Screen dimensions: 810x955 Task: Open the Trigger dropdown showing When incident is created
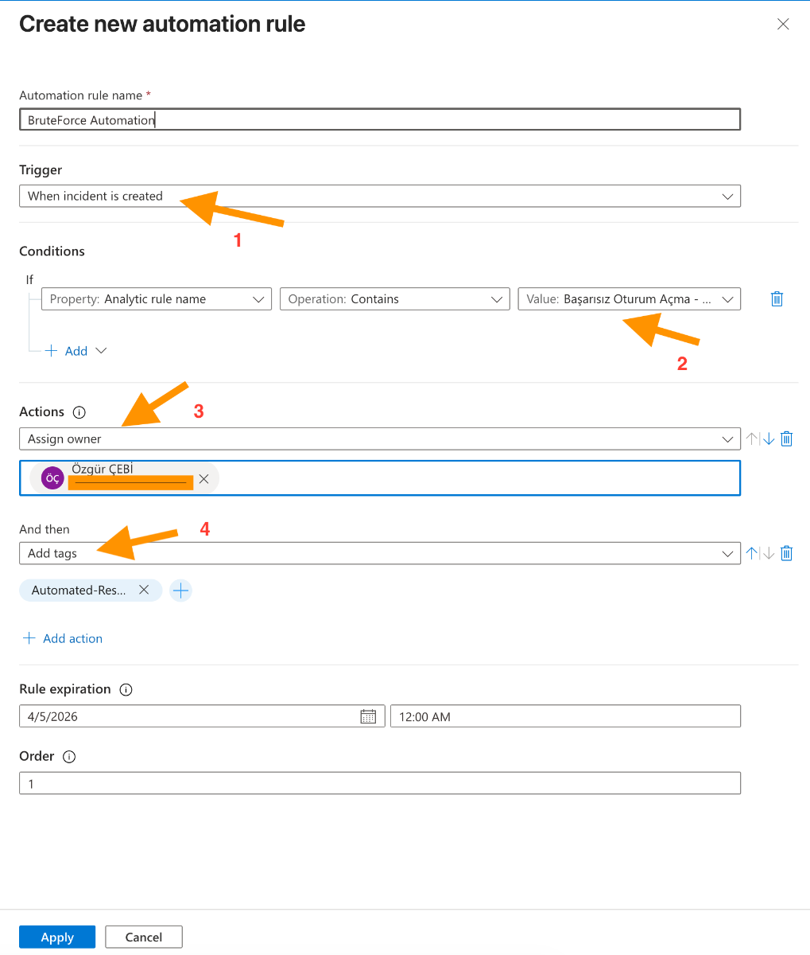pyautogui.click(x=379, y=196)
